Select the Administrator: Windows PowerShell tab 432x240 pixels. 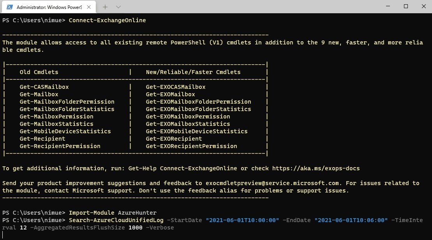(47, 7)
